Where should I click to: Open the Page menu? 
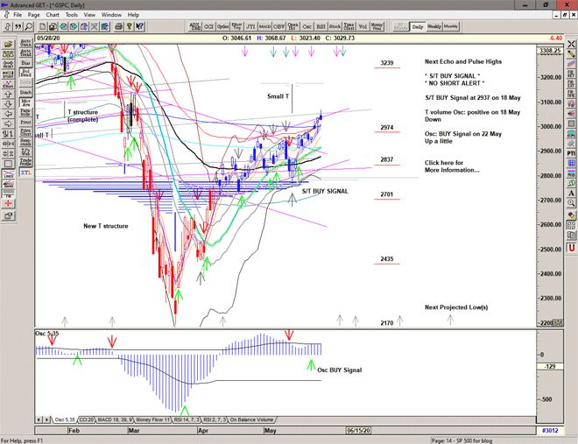(33, 15)
